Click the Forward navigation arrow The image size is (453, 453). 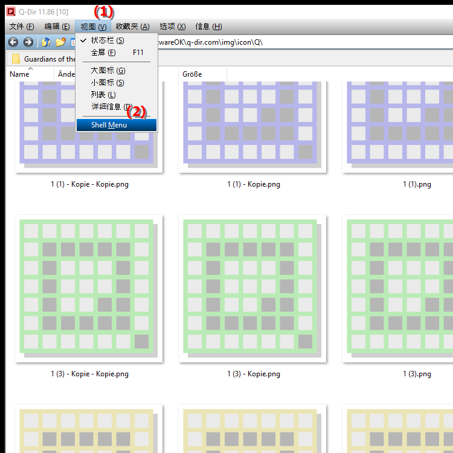tap(28, 42)
